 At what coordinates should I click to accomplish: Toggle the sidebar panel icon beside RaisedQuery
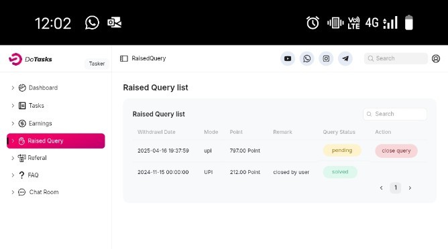(123, 58)
